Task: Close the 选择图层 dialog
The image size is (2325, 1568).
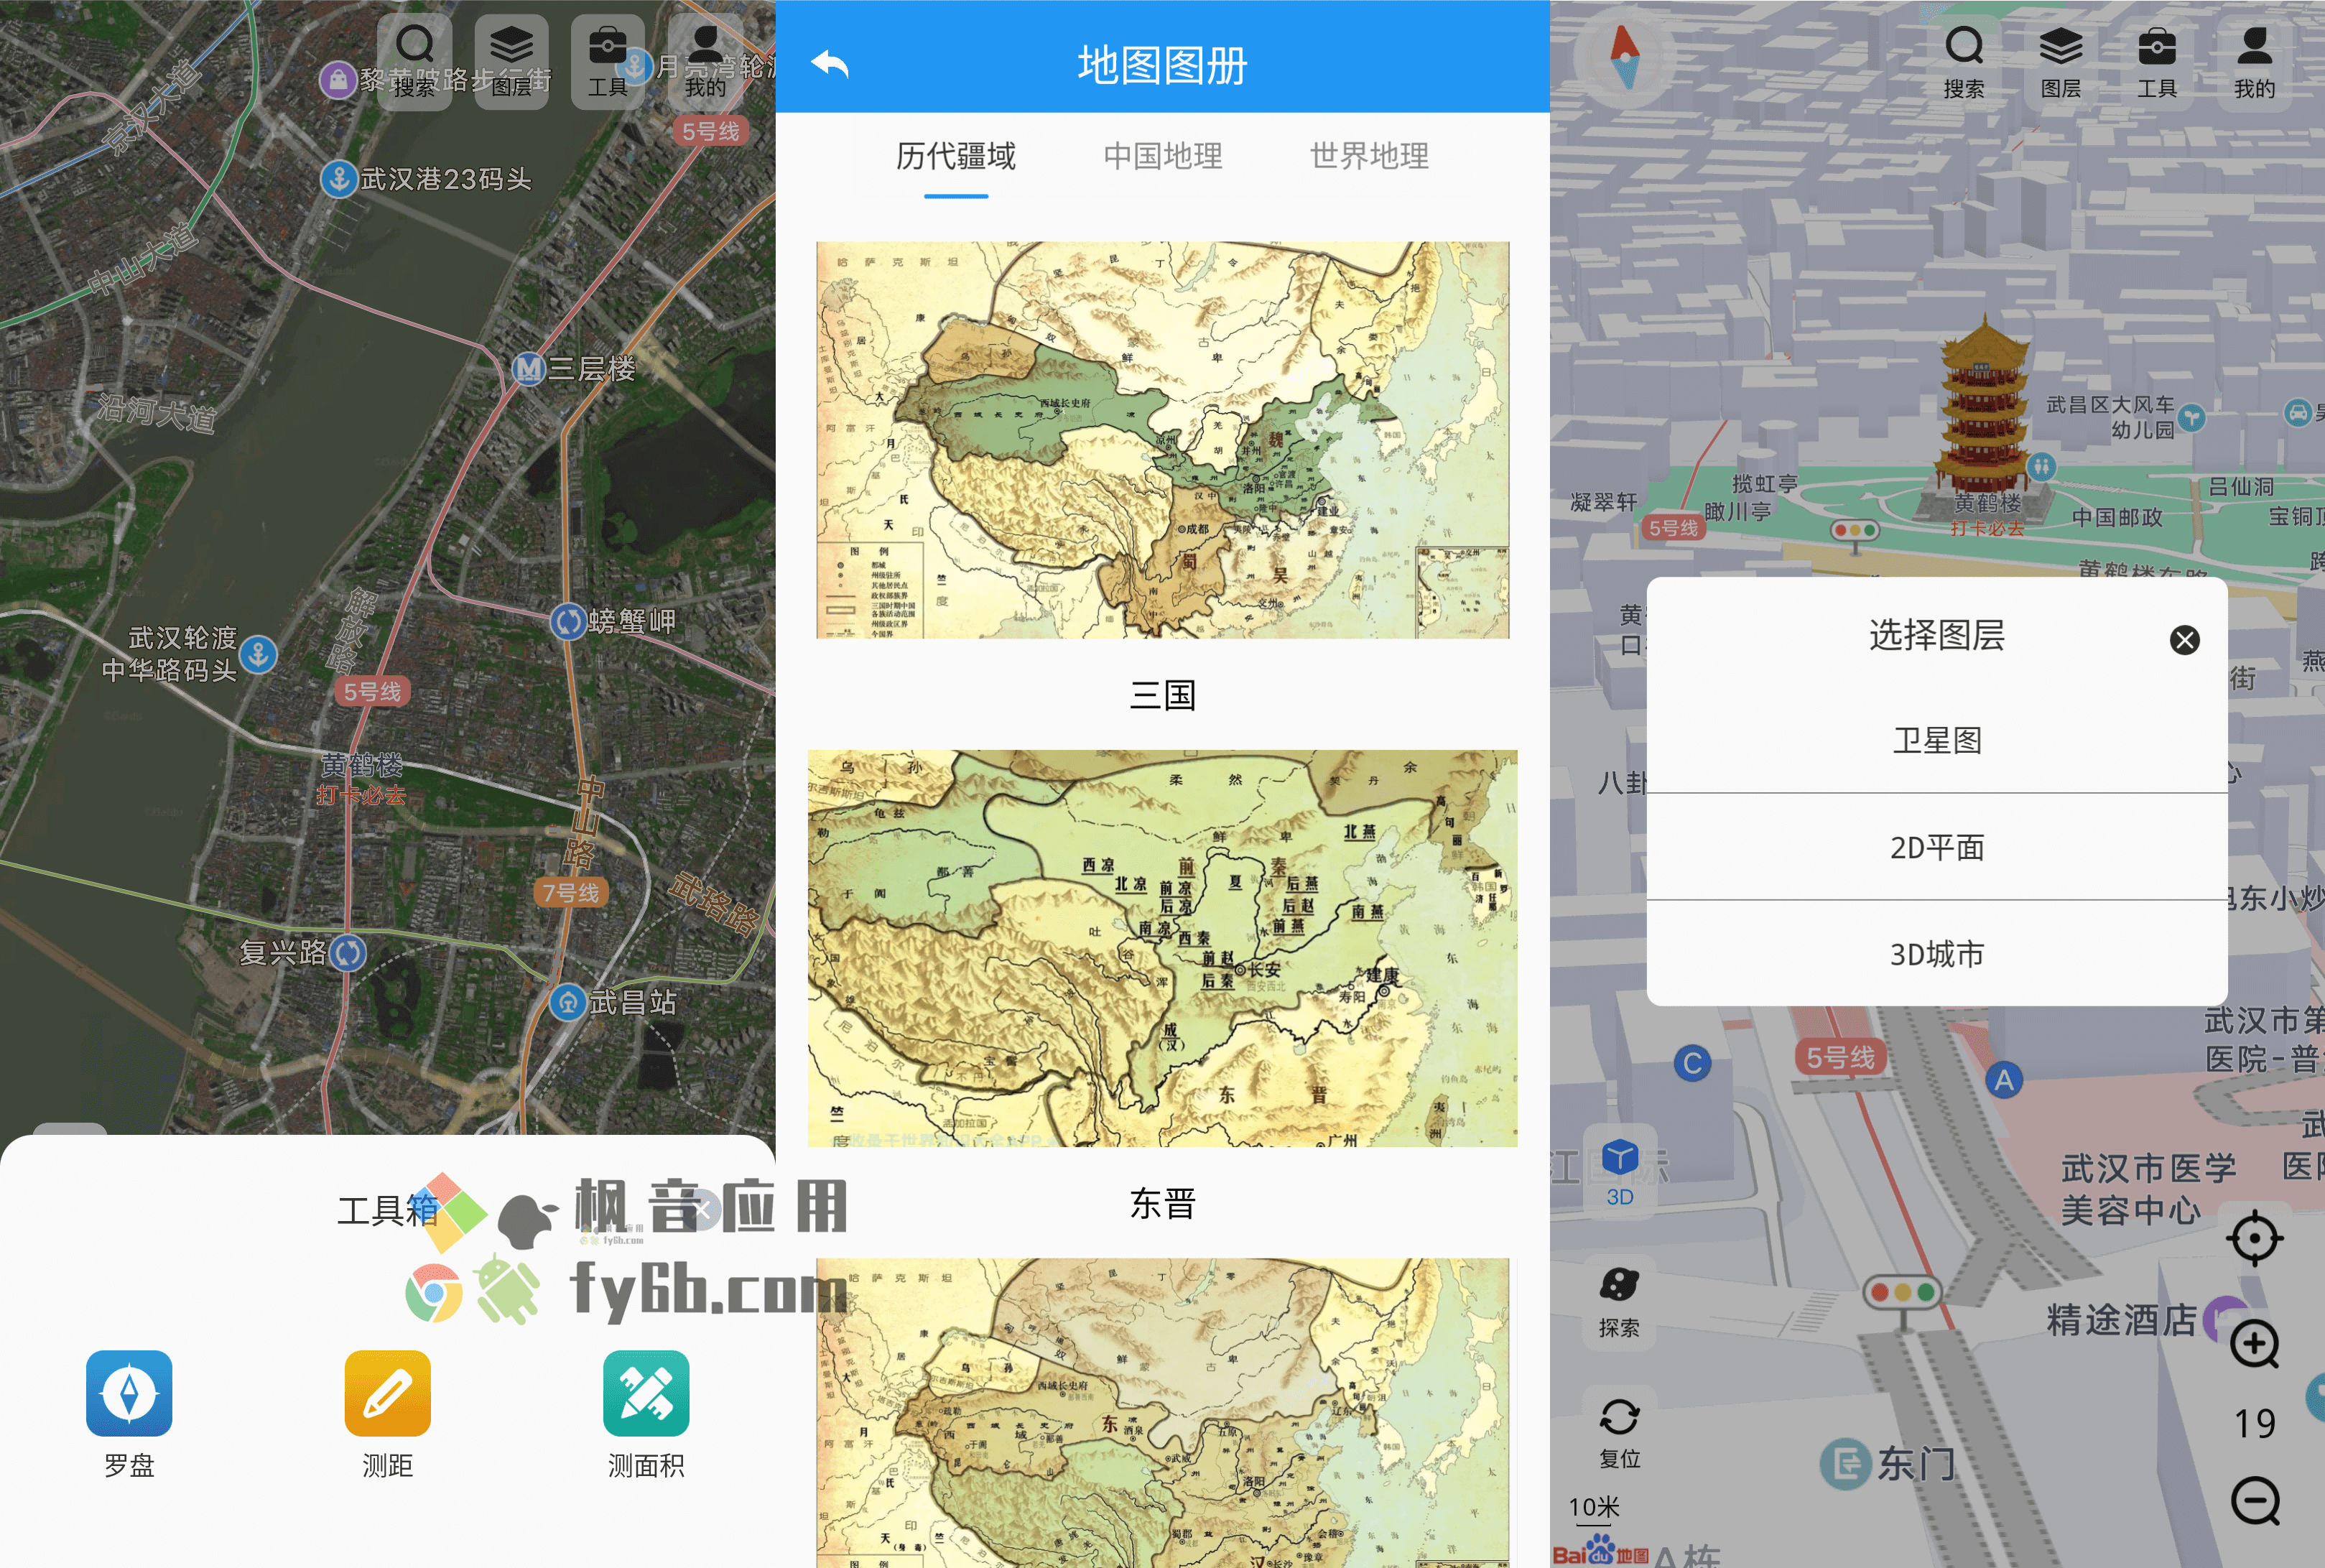Action: point(2184,640)
